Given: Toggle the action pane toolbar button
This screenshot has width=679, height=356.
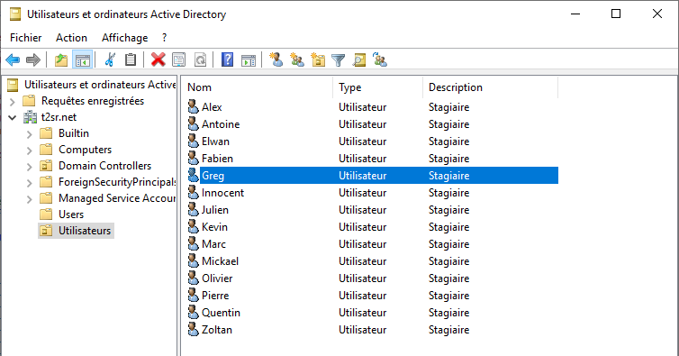Looking at the screenshot, I should pyautogui.click(x=249, y=59).
